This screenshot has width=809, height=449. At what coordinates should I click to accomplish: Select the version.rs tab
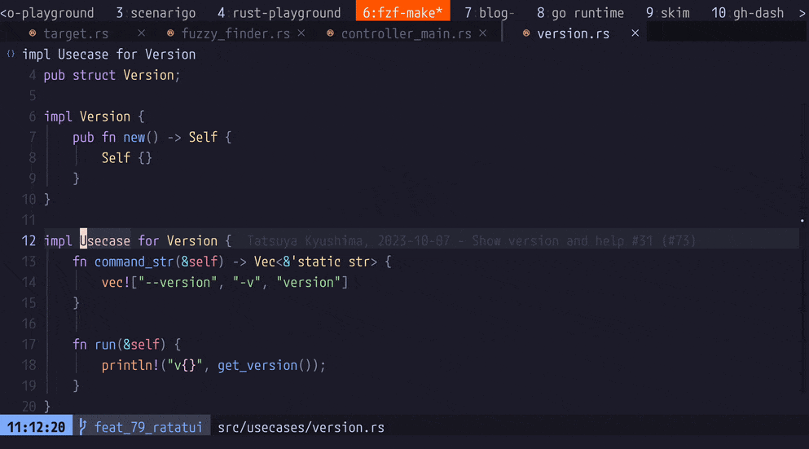pyautogui.click(x=574, y=33)
